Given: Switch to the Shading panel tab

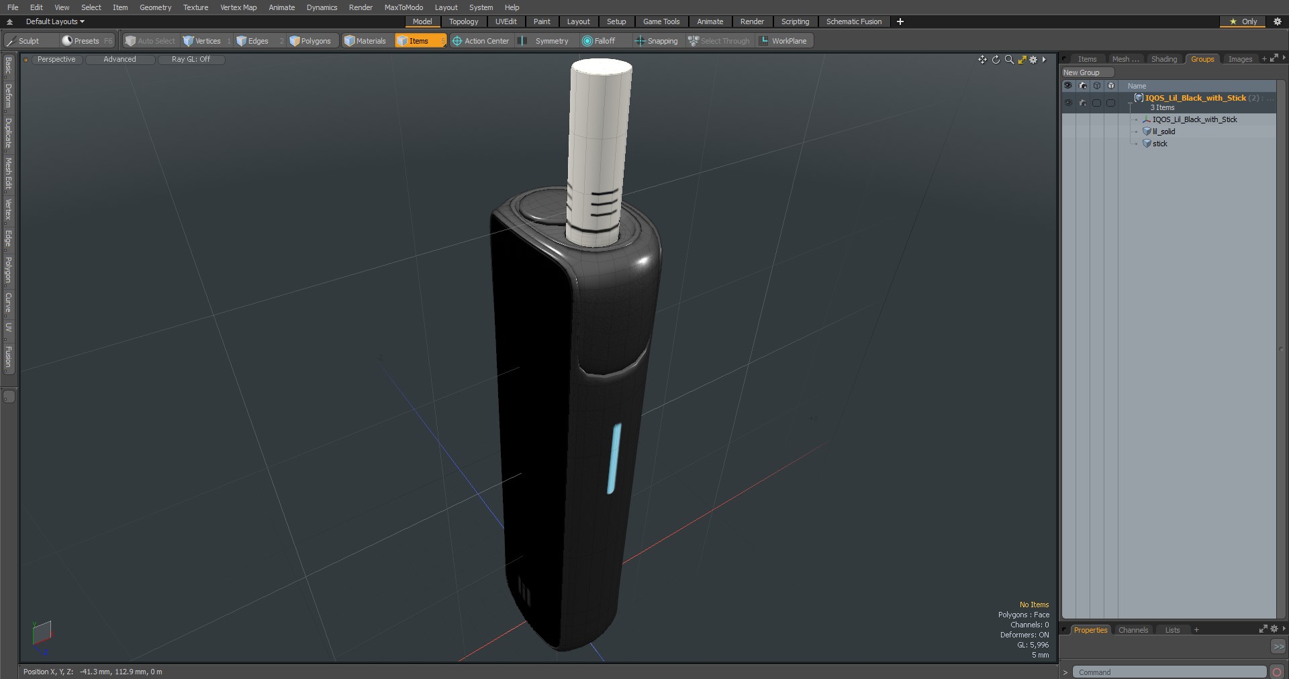Looking at the screenshot, I should pyautogui.click(x=1164, y=59).
